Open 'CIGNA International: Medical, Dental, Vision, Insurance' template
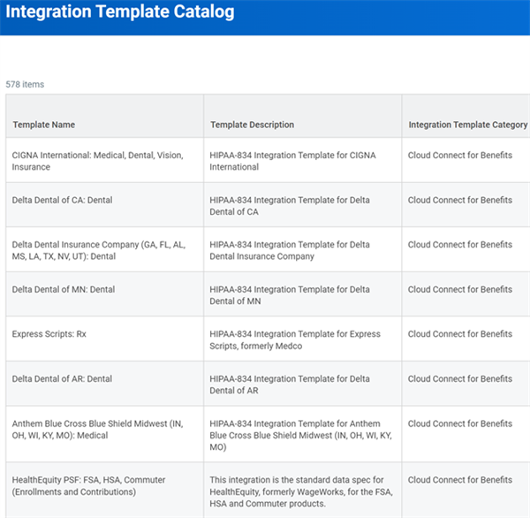 [98, 161]
